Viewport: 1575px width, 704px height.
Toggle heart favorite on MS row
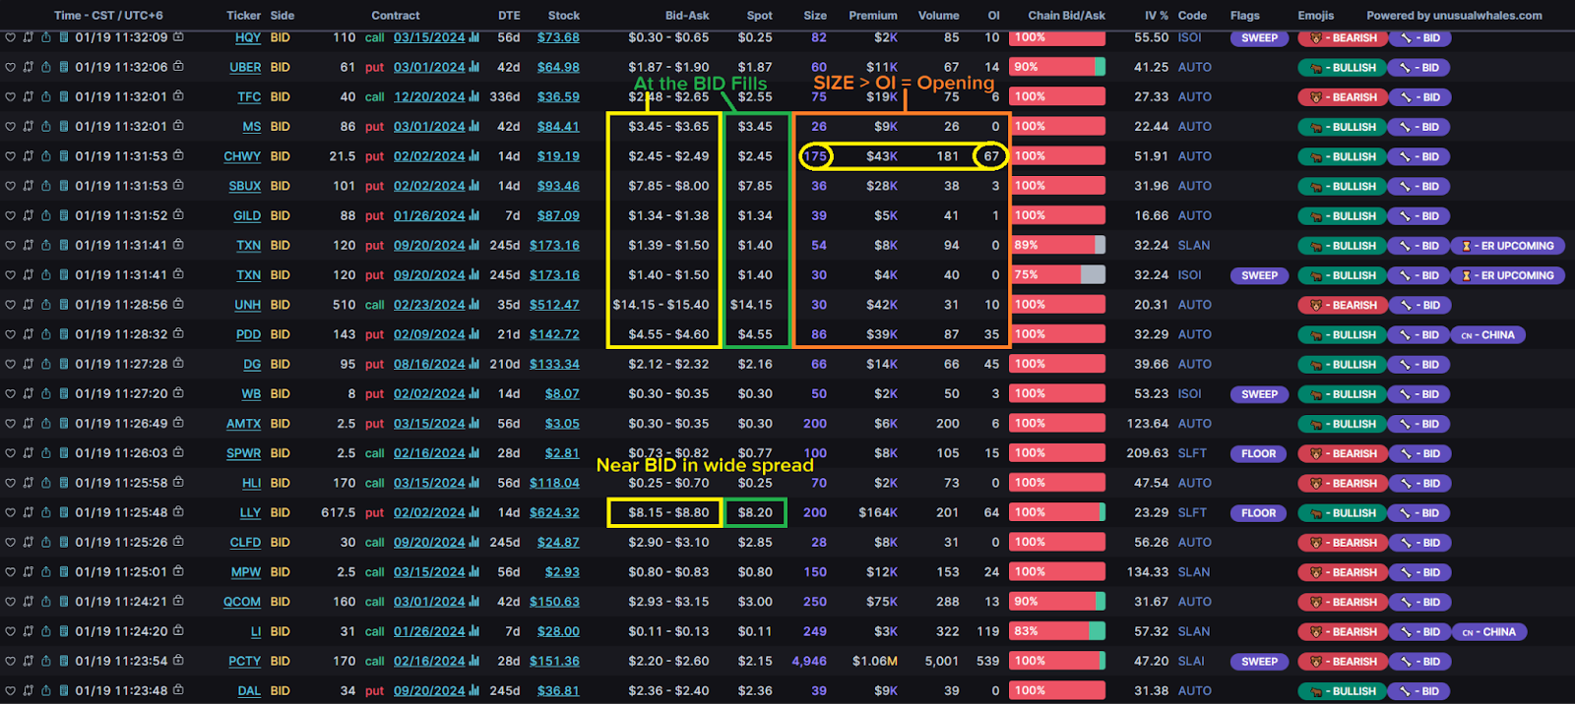click(10, 126)
